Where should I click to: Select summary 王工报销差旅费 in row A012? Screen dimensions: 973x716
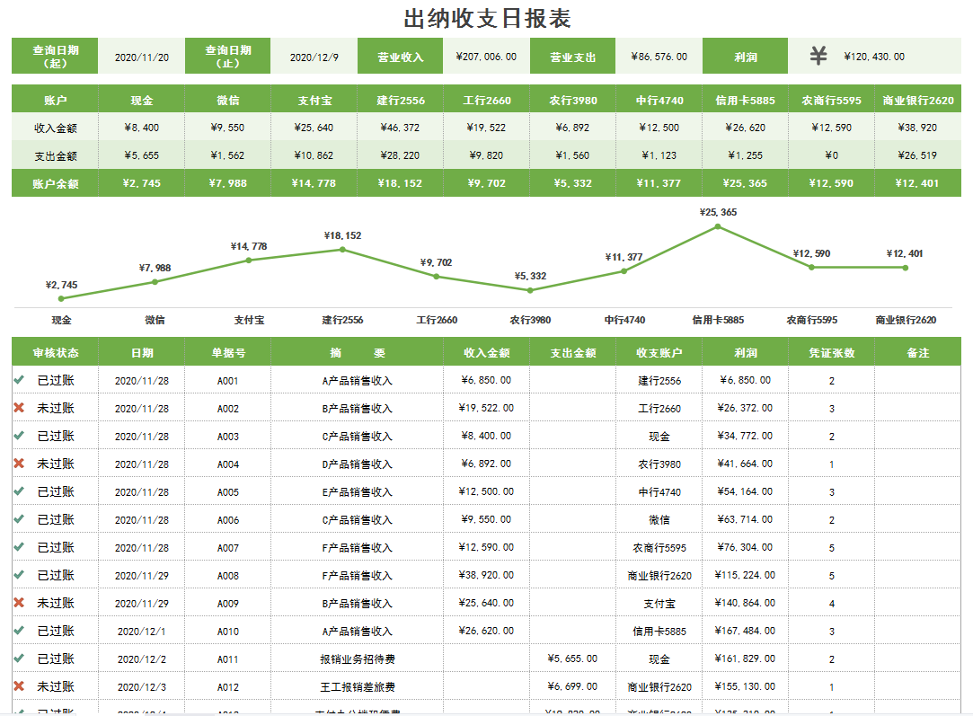tap(358, 687)
